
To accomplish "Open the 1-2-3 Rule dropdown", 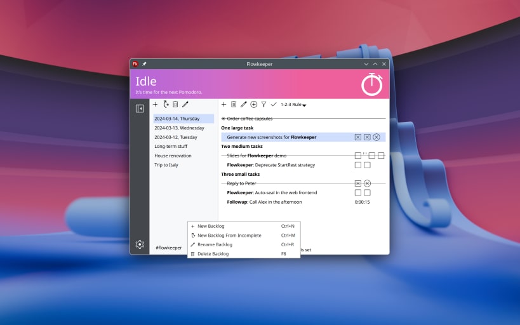I will tap(293, 105).
